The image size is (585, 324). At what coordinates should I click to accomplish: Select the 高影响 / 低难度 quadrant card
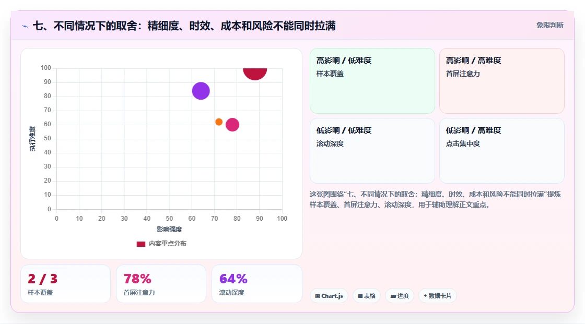(372, 80)
